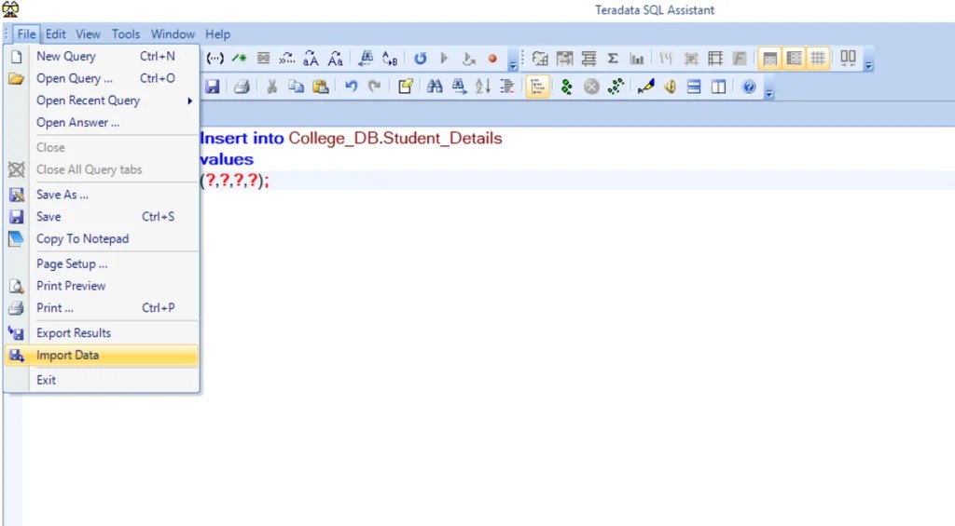Open the View menu
This screenshot has width=955, height=526.
(x=88, y=34)
